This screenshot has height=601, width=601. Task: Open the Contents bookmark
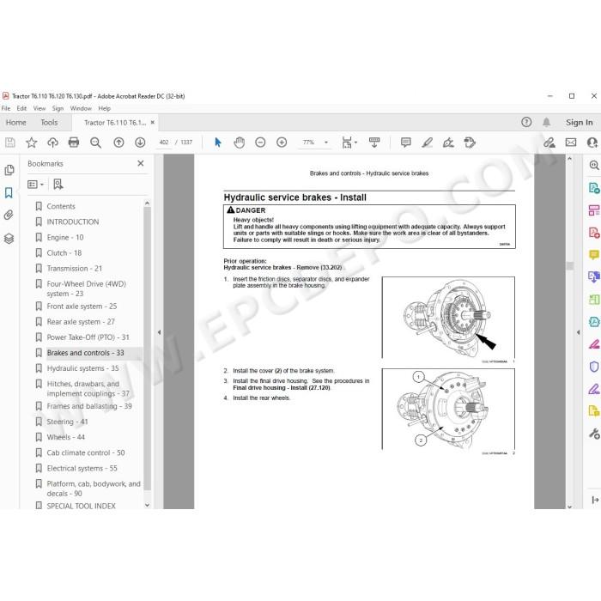[x=61, y=206]
